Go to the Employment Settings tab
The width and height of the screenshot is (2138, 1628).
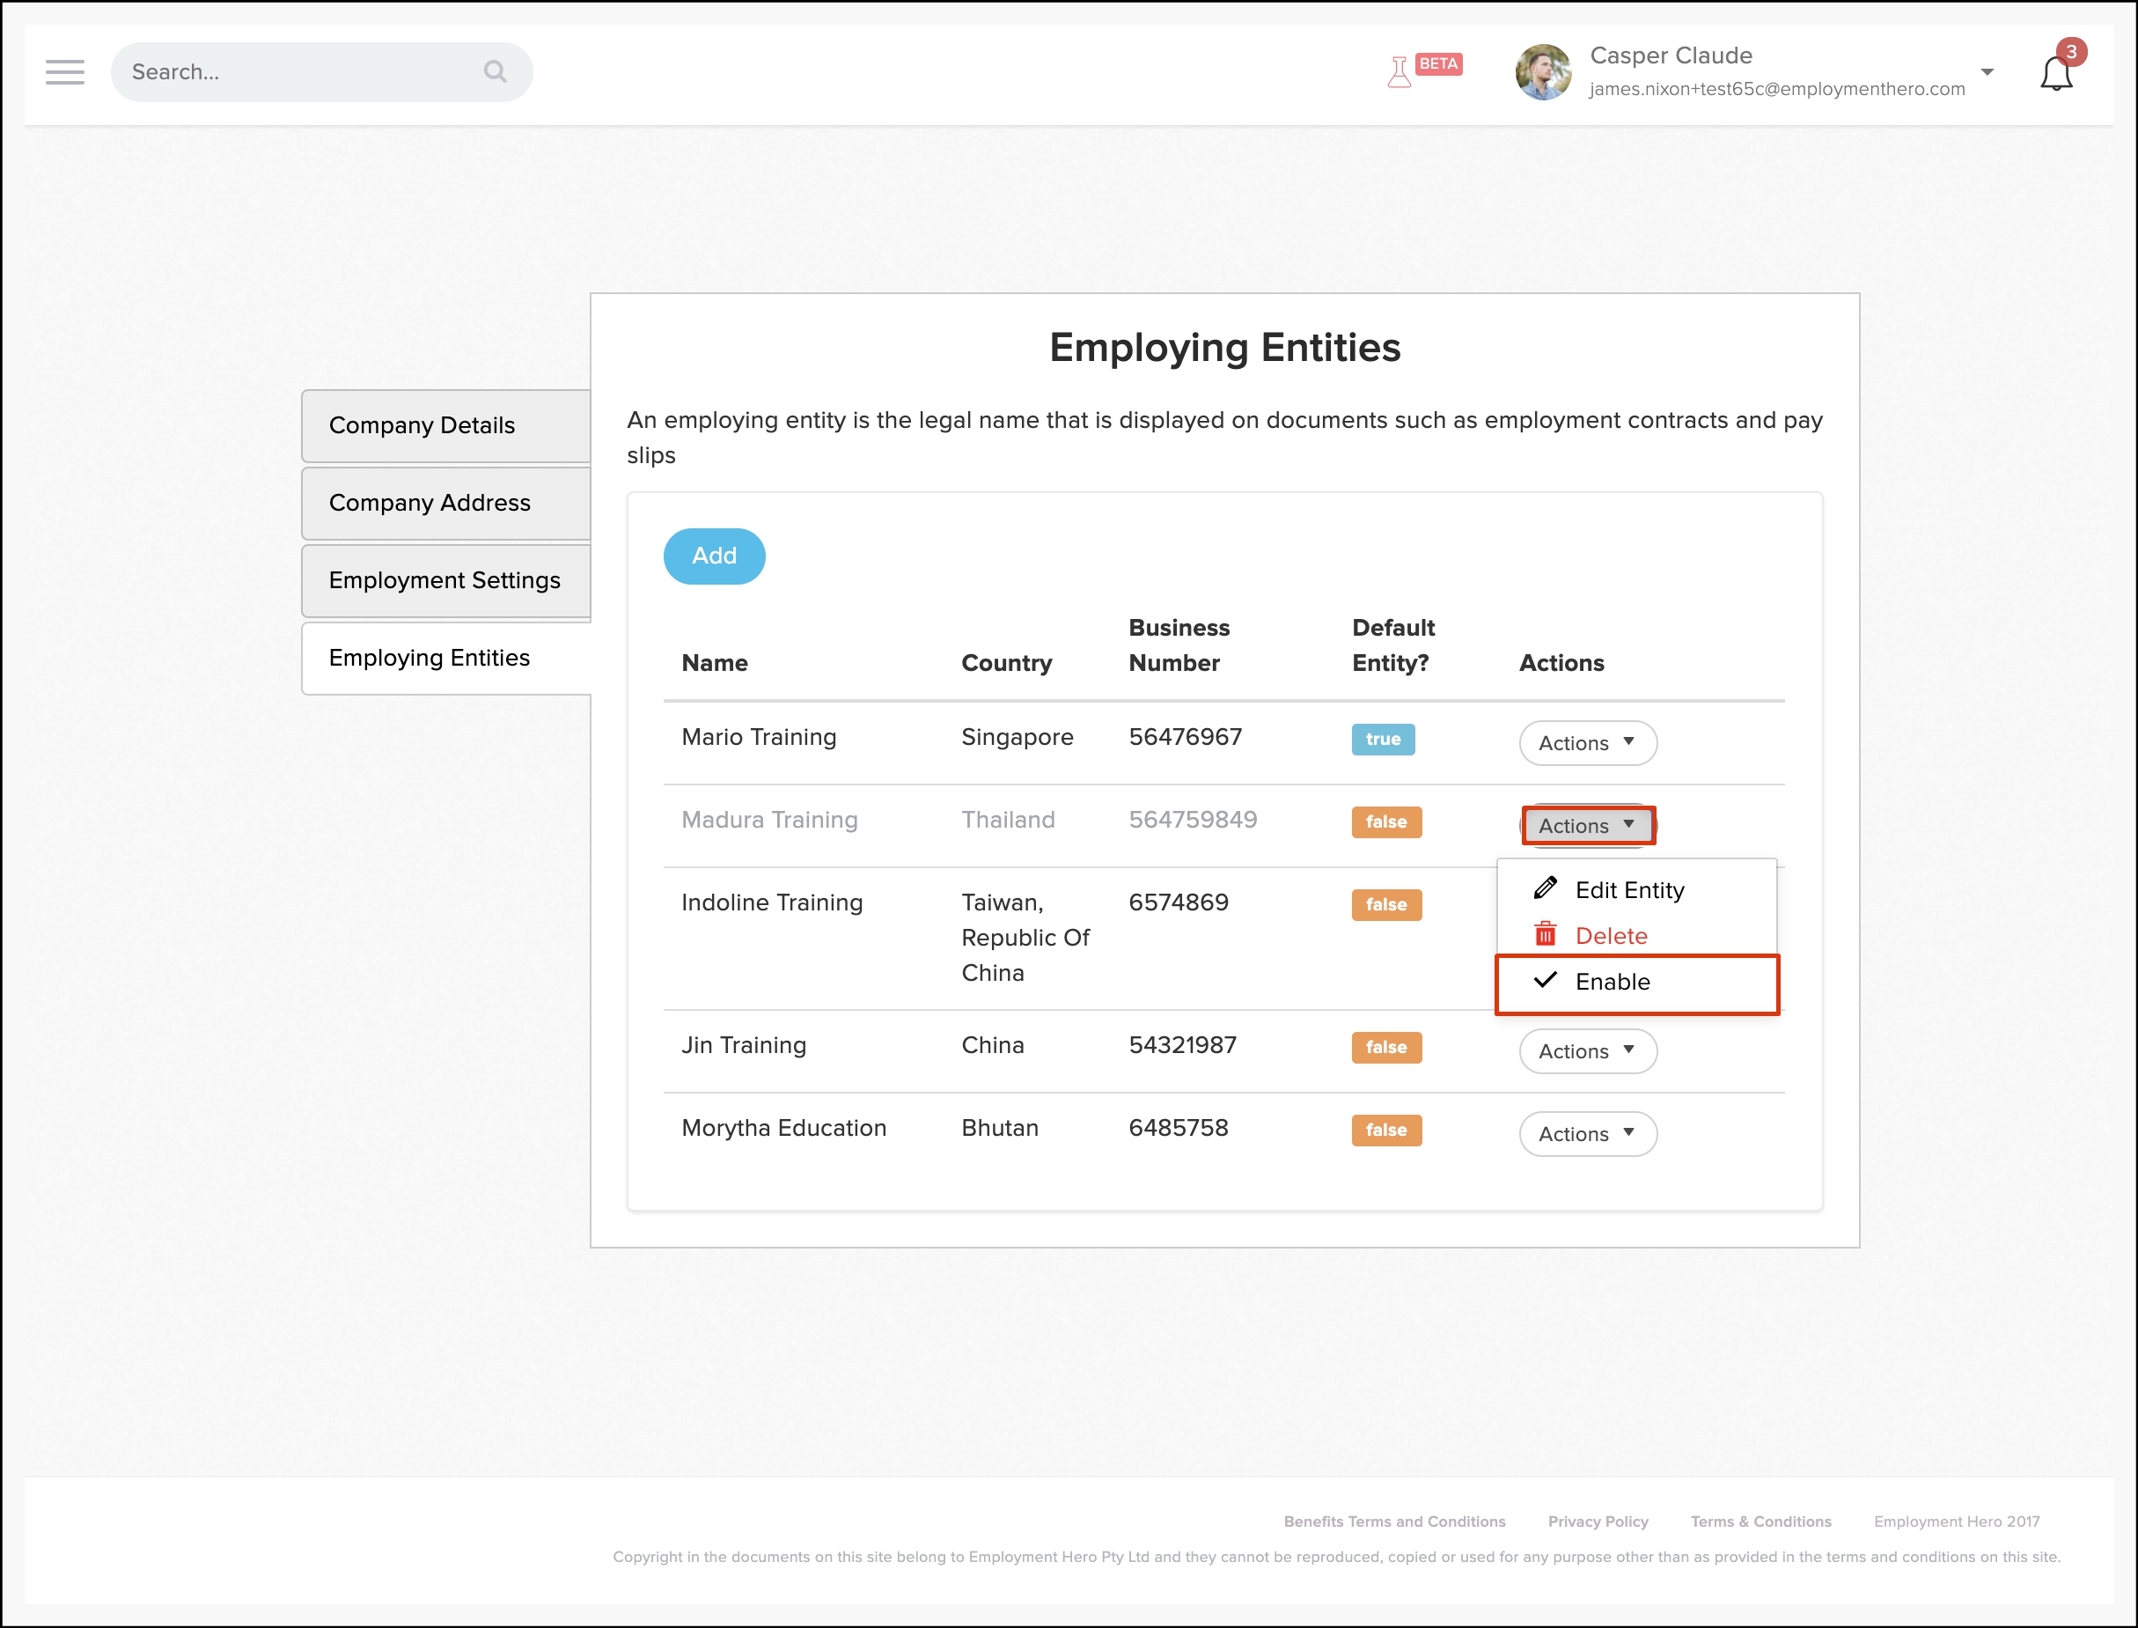pyautogui.click(x=445, y=580)
